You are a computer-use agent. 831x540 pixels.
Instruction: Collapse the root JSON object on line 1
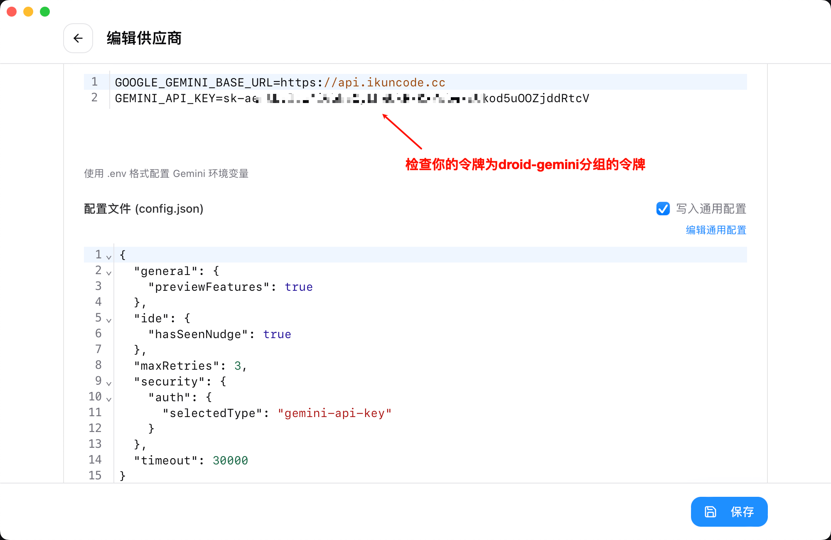pos(108,258)
